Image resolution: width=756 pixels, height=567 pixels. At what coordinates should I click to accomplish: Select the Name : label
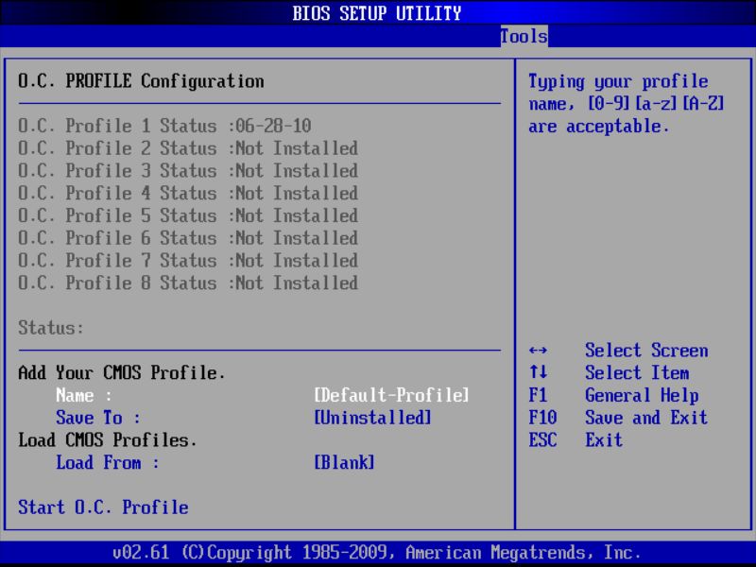point(84,395)
